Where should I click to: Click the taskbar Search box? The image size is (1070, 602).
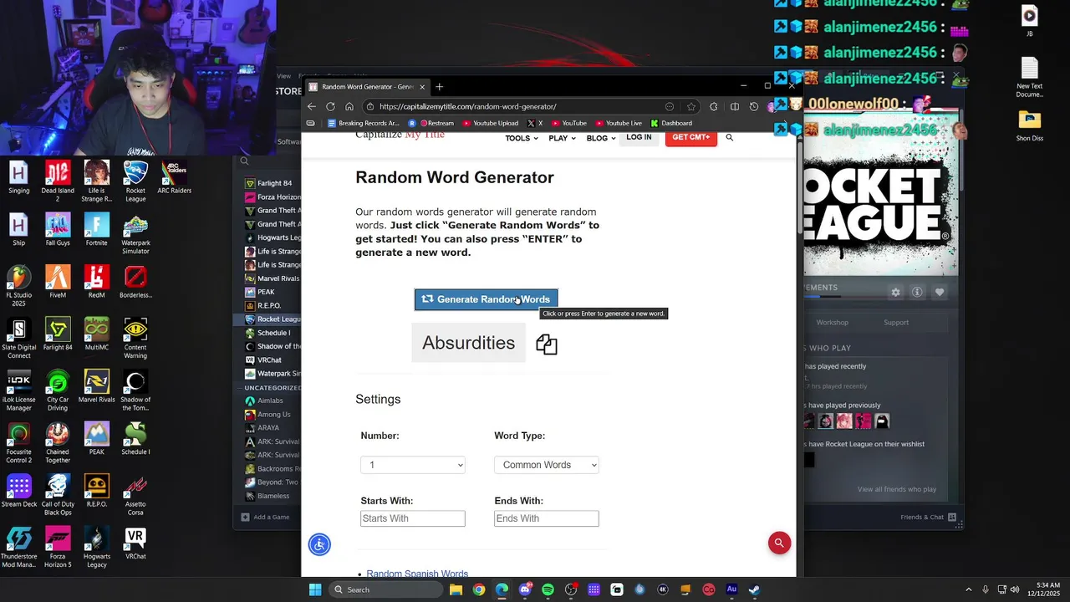point(386,589)
